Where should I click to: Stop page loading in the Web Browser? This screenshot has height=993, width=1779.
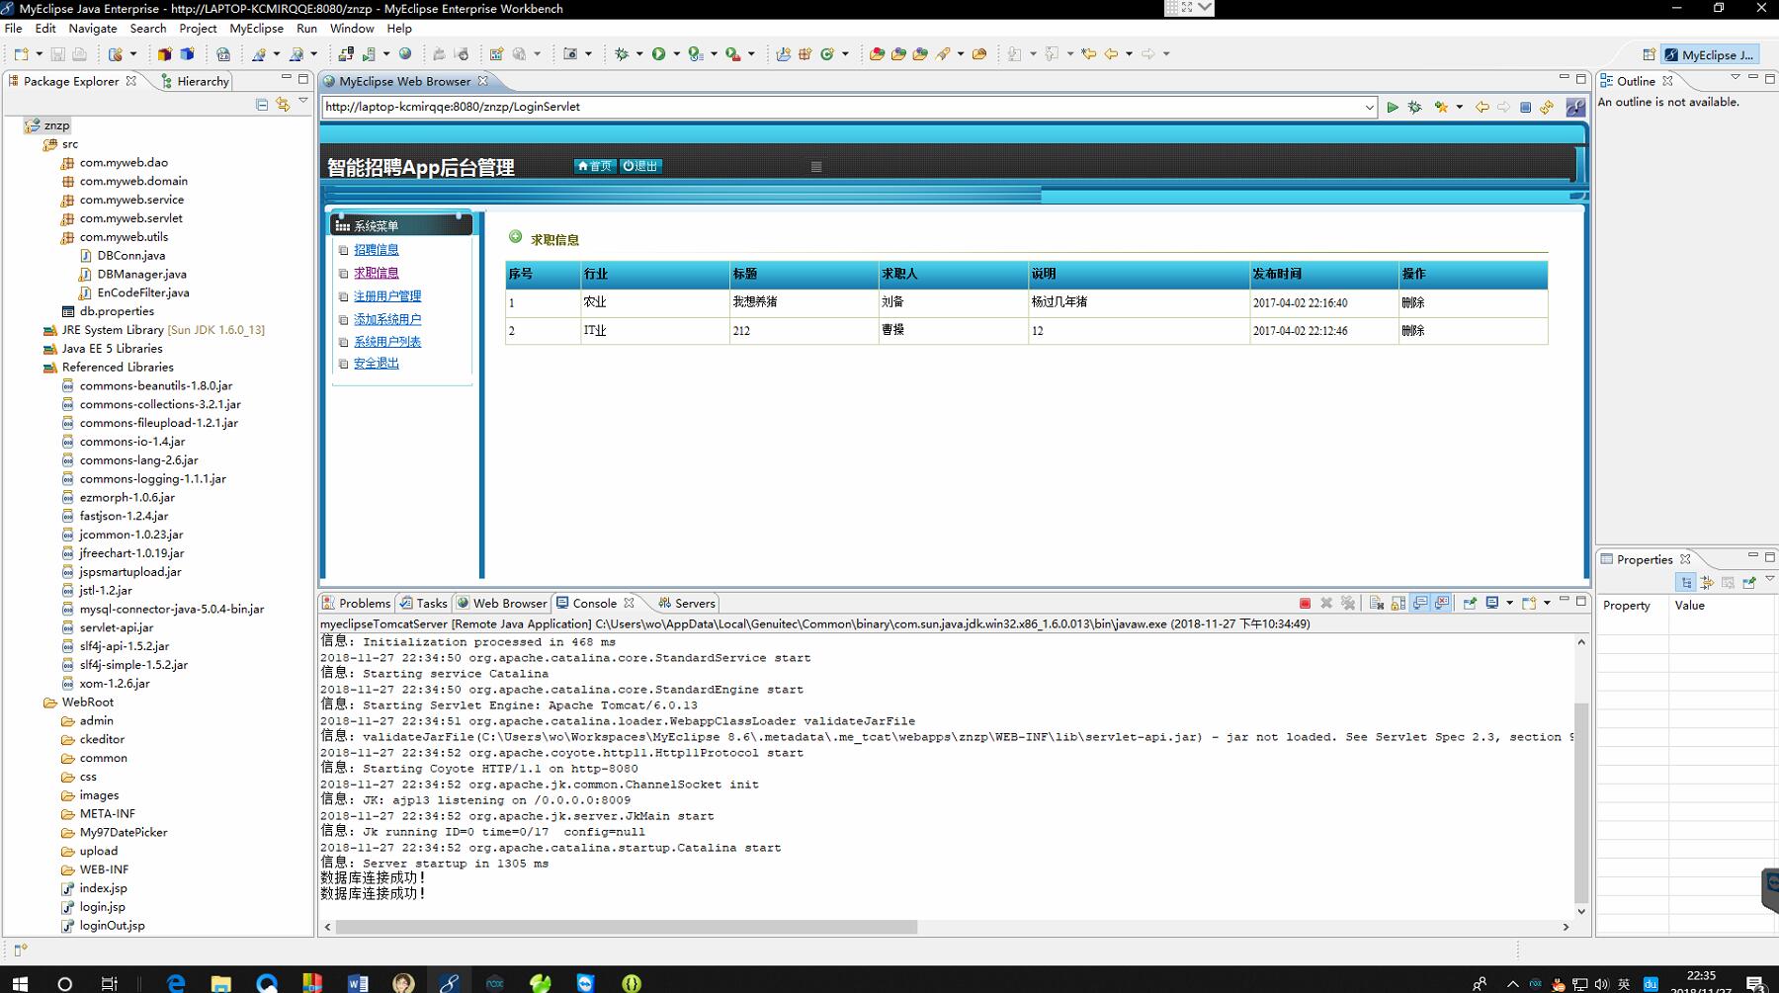(1525, 107)
